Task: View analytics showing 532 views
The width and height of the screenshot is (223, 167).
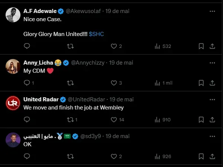Action: pos(162,46)
